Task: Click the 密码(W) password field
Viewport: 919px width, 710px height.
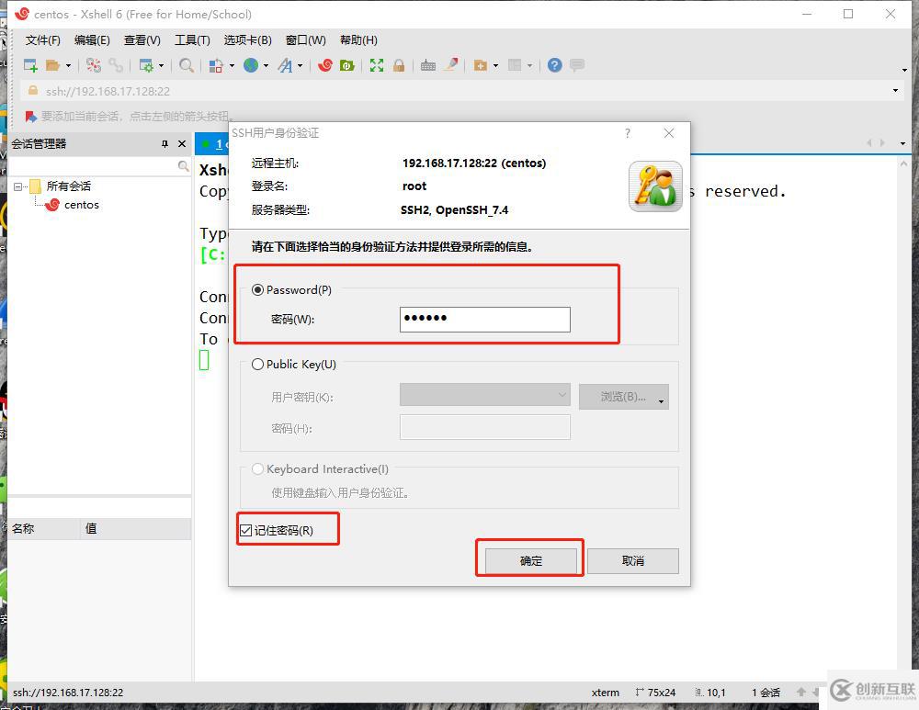Action: pos(484,320)
